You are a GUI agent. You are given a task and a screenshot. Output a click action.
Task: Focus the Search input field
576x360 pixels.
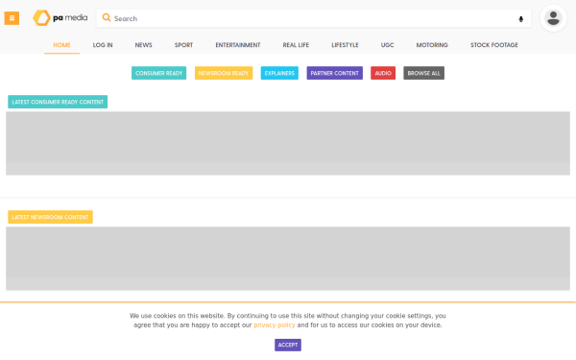point(314,18)
